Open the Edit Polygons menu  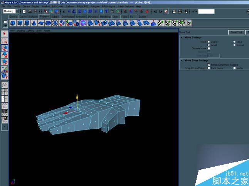[x=109, y=6]
